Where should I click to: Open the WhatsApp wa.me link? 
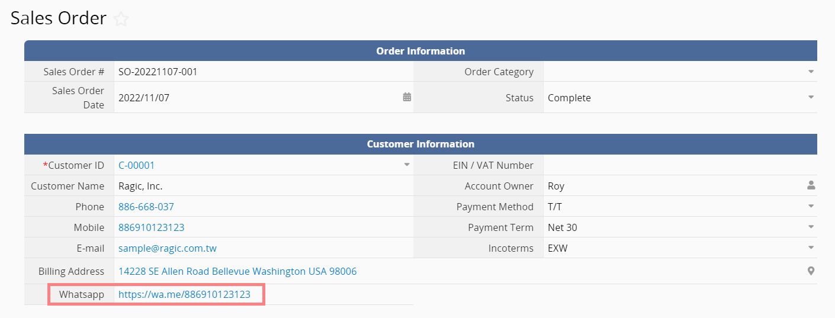184,294
